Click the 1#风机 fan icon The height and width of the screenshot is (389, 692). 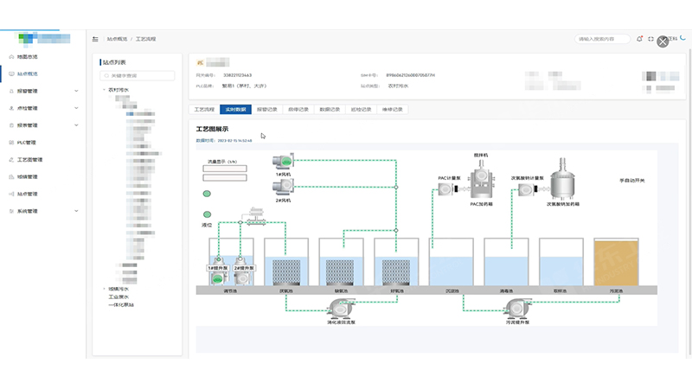click(x=282, y=162)
